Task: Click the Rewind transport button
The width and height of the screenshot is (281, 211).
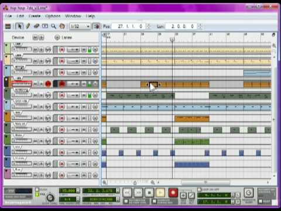Action: pos(127,193)
